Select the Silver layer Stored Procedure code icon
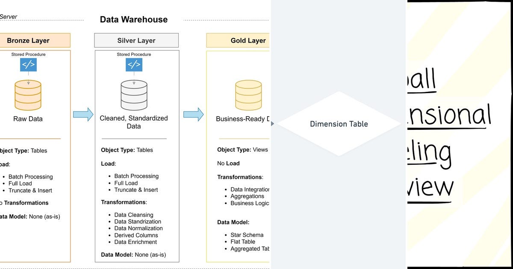 134,65
